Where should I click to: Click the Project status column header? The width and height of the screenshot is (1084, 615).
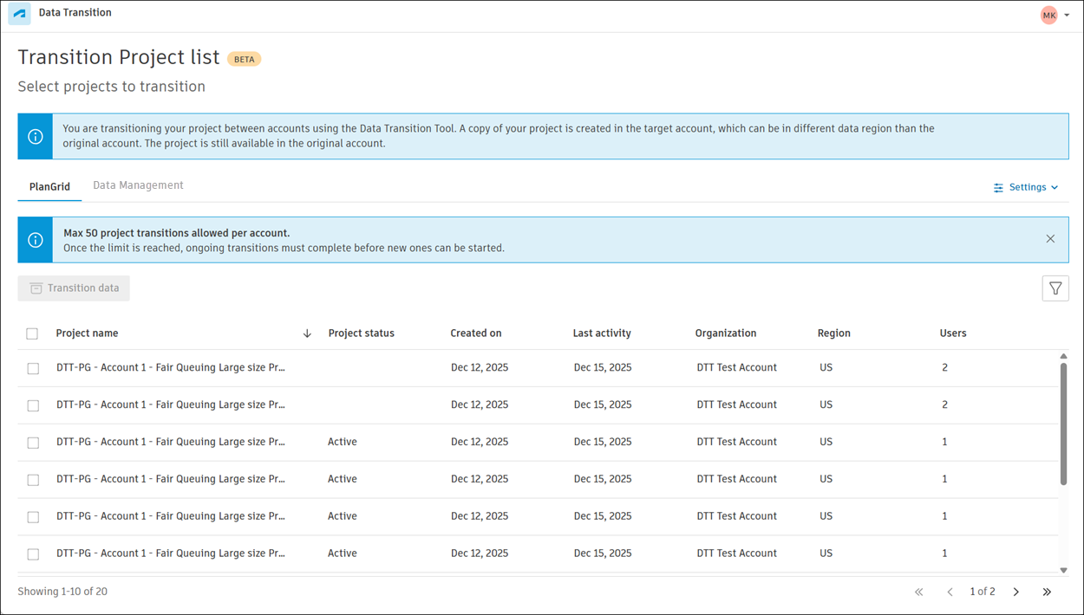click(361, 333)
